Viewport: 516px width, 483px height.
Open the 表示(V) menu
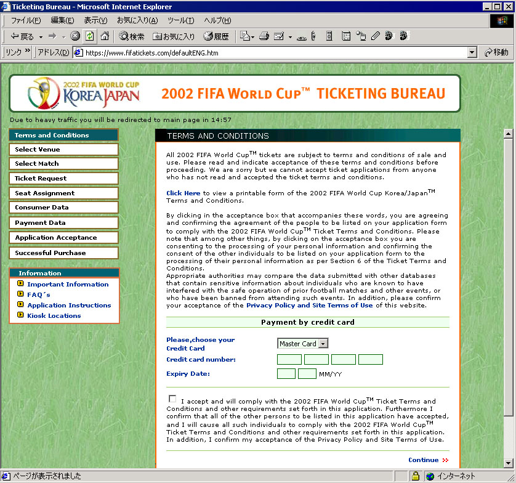tap(95, 21)
